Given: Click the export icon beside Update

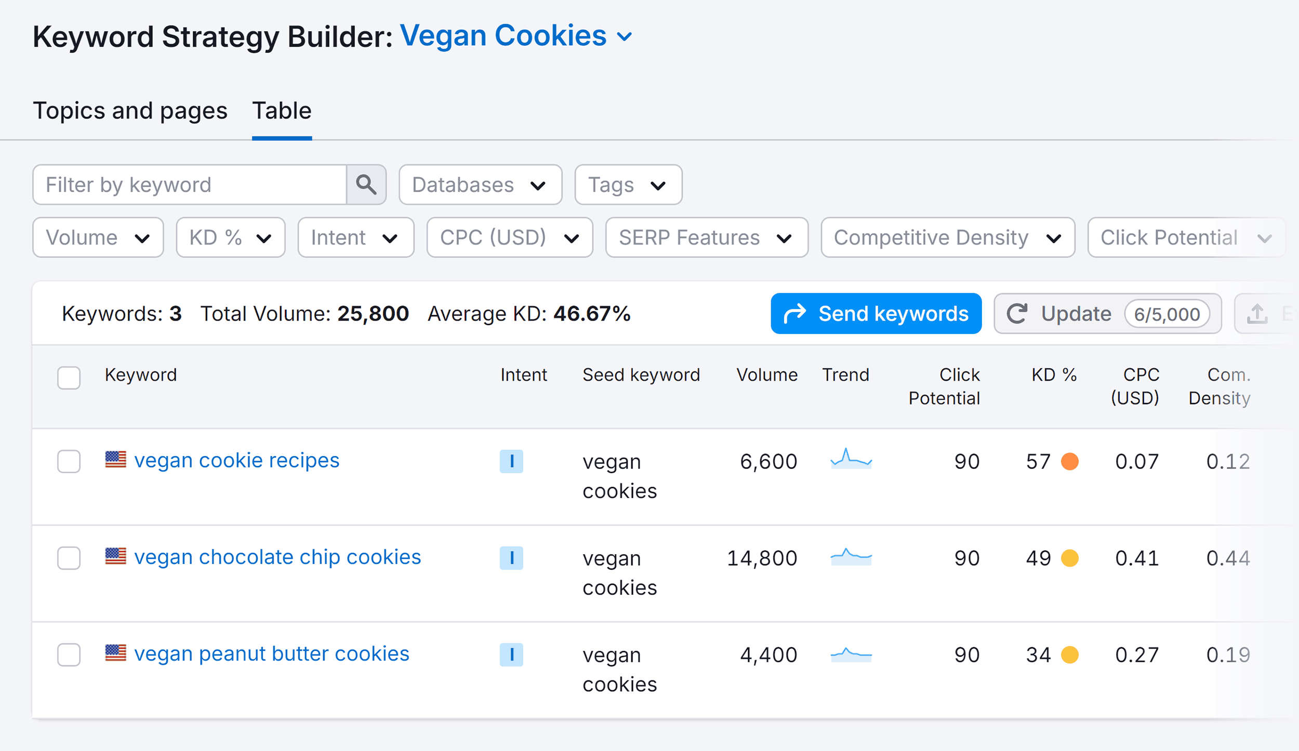Looking at the screenshot, I should tap(1257, 313).
